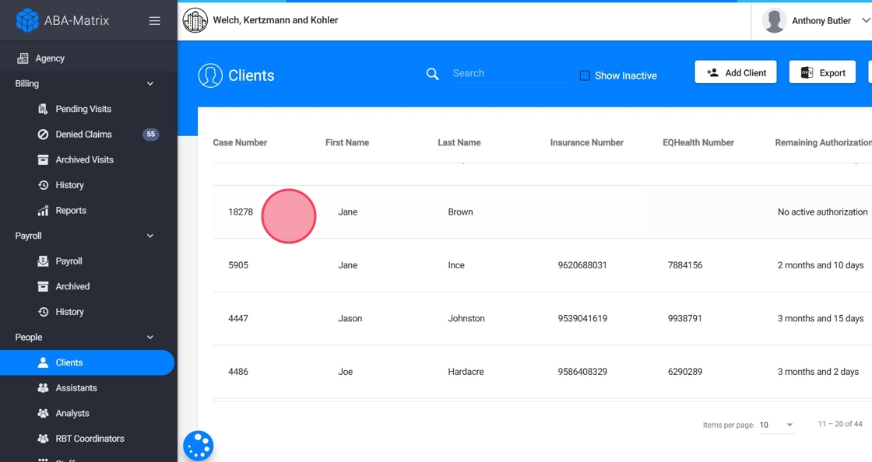Click the Clients person icon in sidebar
The width and height of the screenshot is (872, 462).
pos(43,362)
